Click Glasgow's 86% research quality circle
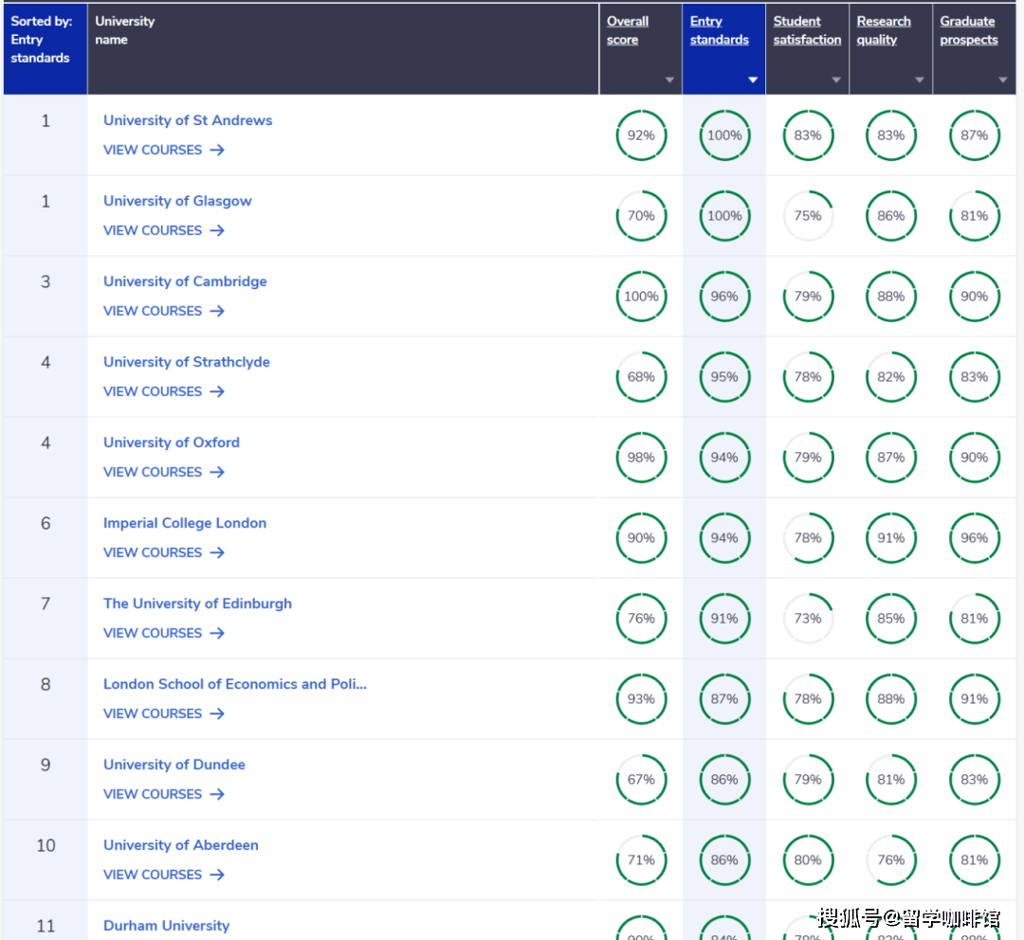This screenshot has width=1024, height=940. (891, 216)
